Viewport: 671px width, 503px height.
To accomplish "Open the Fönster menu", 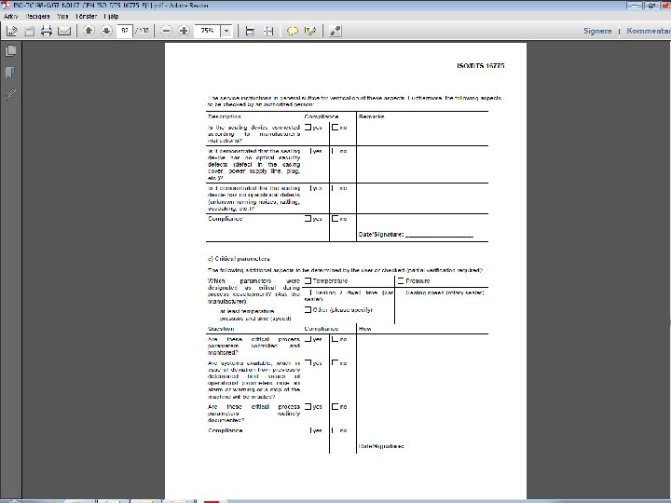I will pos(87,16).
